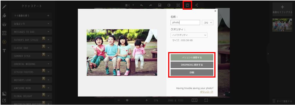This screenshot has height=105, width=295.
Task: Click the image preview in save dialog
Action: 122,53
